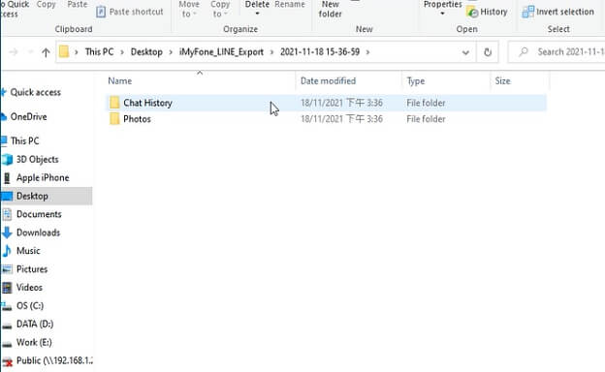605x372 pixels.
Task: Sort by the Name column header
Action: coord(120,81)
